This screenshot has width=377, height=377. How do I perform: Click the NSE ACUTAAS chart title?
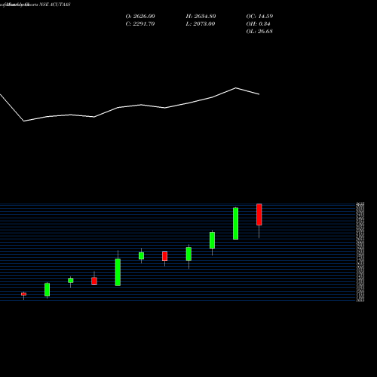pos(55,5)
